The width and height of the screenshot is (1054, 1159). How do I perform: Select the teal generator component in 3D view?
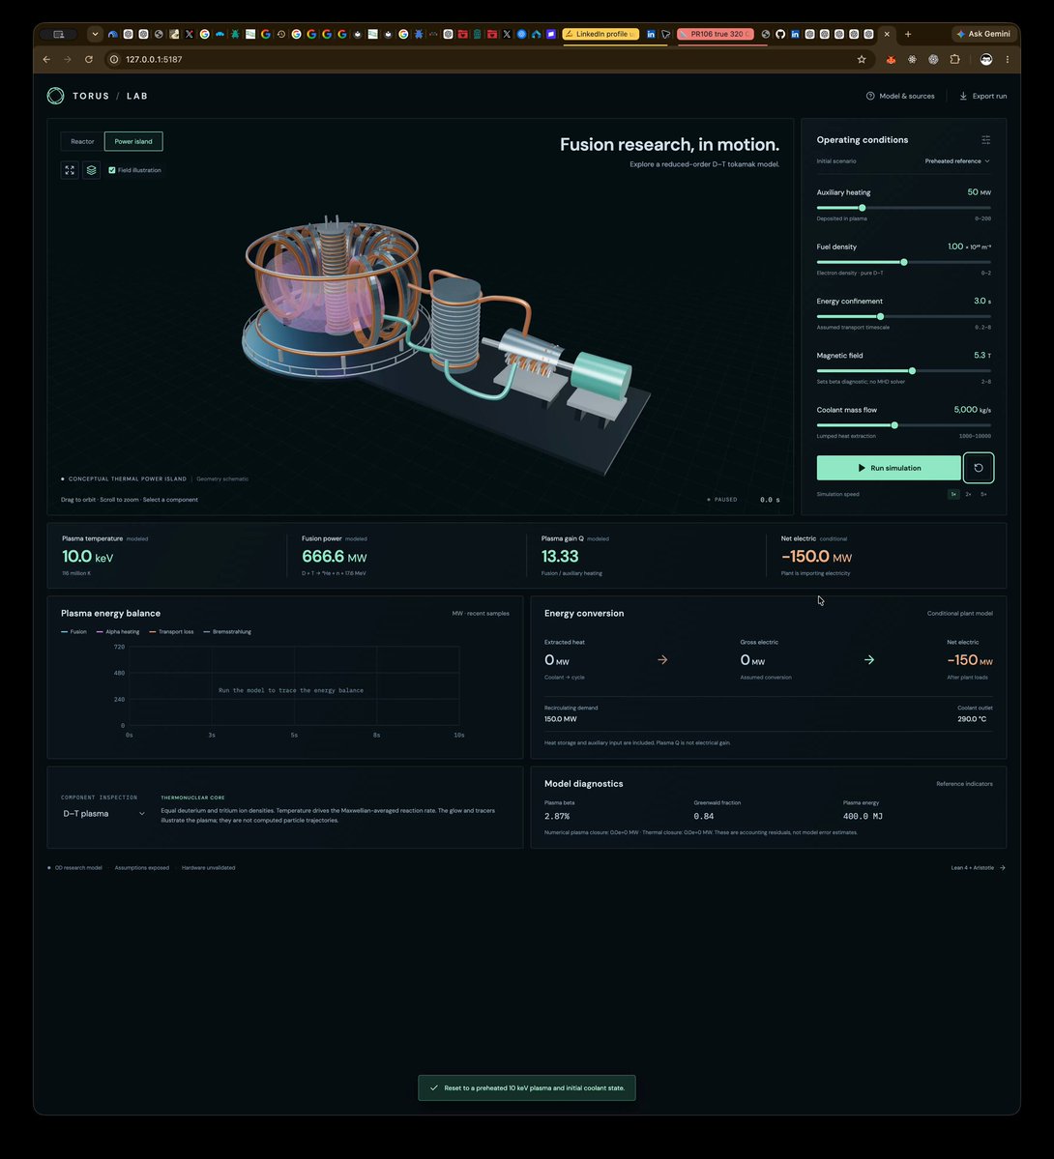coord(601,375)
